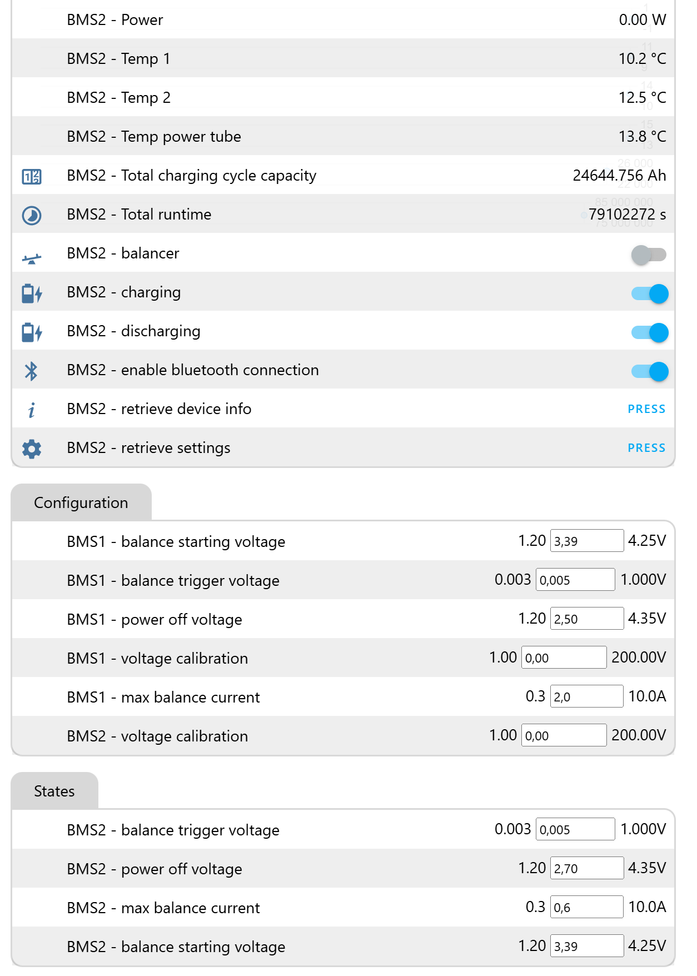Click the BMS1 balance starting voltage field

(586, 541)
